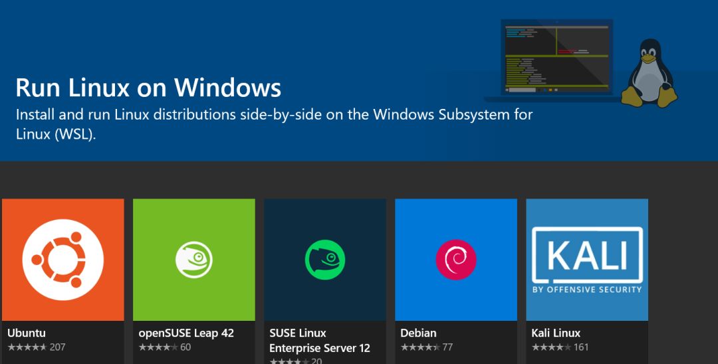This screenshot has width=718, height=364.
Task: Select the 'Debian' app name
Action: pos(418,333)
